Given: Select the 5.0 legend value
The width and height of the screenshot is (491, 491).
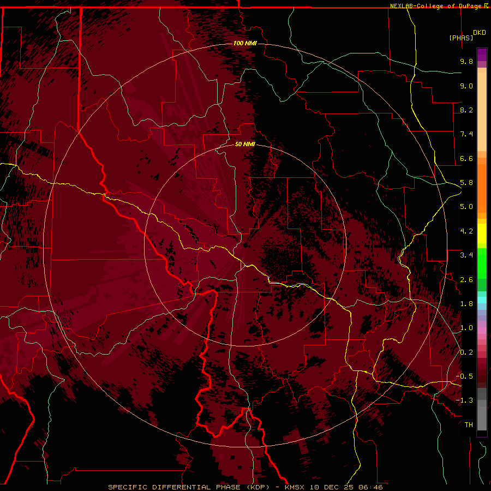Looking at the screenshot, I should click(466, 207).
